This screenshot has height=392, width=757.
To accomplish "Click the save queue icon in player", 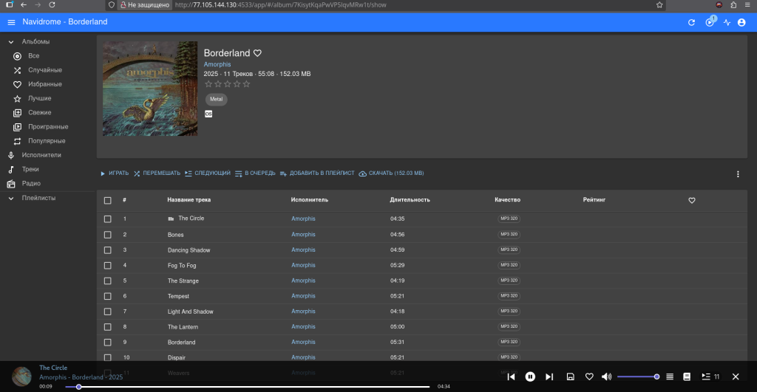I will pos(570,376).
